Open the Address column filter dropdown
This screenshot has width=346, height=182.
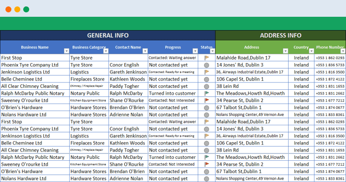pyautogui.click(x=285, y=51)
